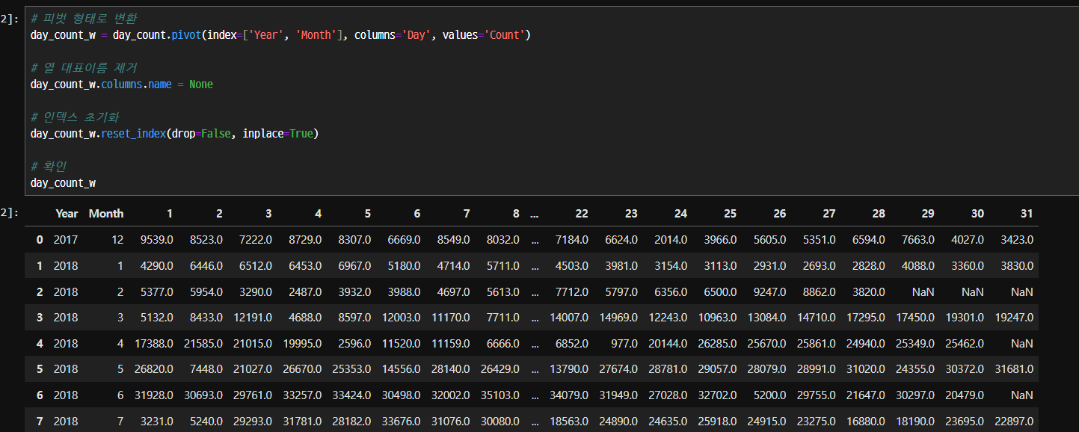Screen dimensions: 1079x432
Task: Click column header '28'
Action: click(x=879, y=214)
